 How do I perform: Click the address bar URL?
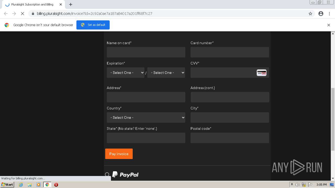pyautogui.click(x=94, y=14)
